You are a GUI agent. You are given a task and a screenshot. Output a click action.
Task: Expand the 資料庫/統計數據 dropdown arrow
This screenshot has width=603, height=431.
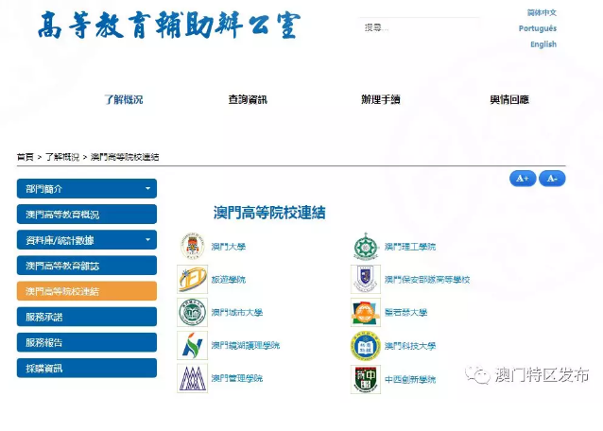[147, 239]
